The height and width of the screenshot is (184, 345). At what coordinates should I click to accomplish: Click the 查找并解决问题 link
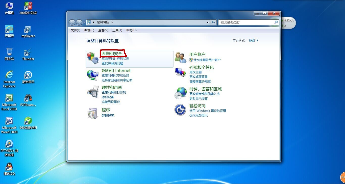112,63
